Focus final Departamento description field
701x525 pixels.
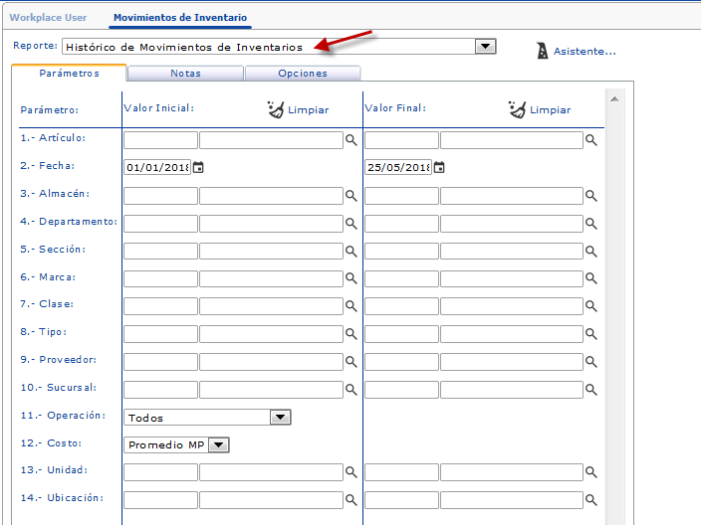[x=512, y=223]
